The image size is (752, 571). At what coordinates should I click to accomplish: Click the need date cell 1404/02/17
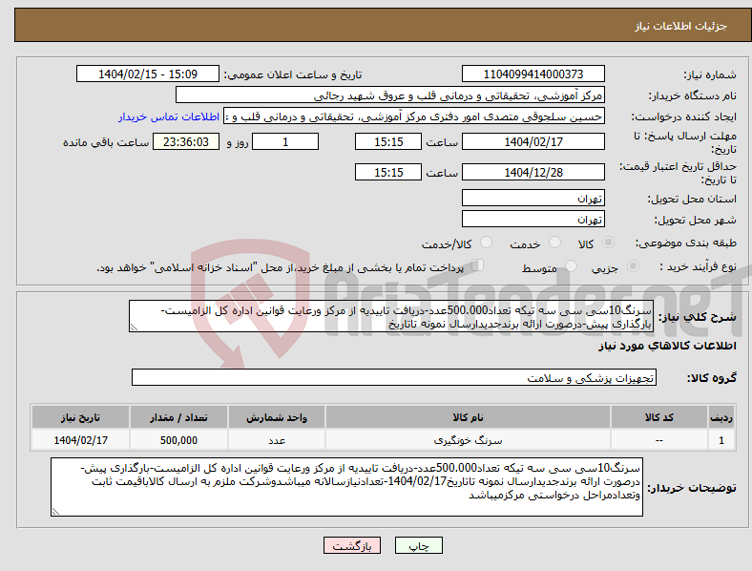pos(80,440)
